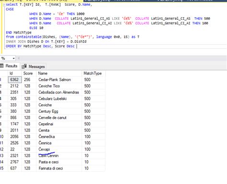This screenshot has width=227, height=184.
Task: Open the Messages tab
Action: tap(34, 66)
